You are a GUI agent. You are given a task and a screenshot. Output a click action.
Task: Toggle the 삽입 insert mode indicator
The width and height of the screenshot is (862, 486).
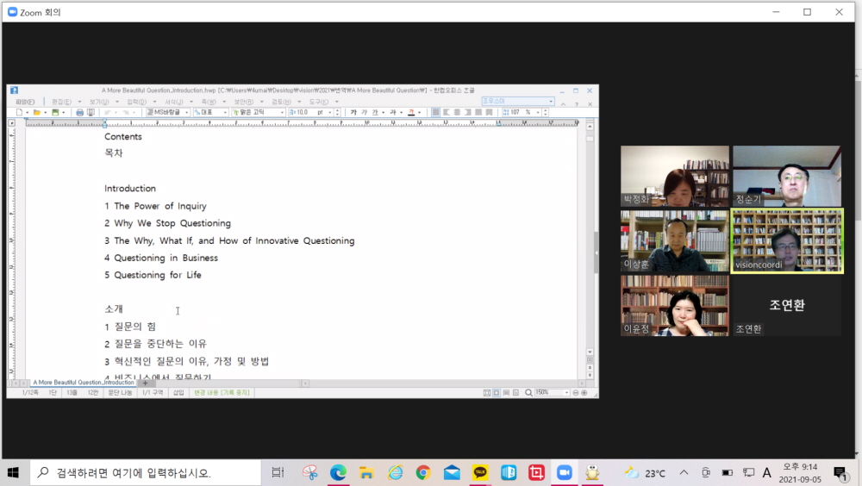178,392
